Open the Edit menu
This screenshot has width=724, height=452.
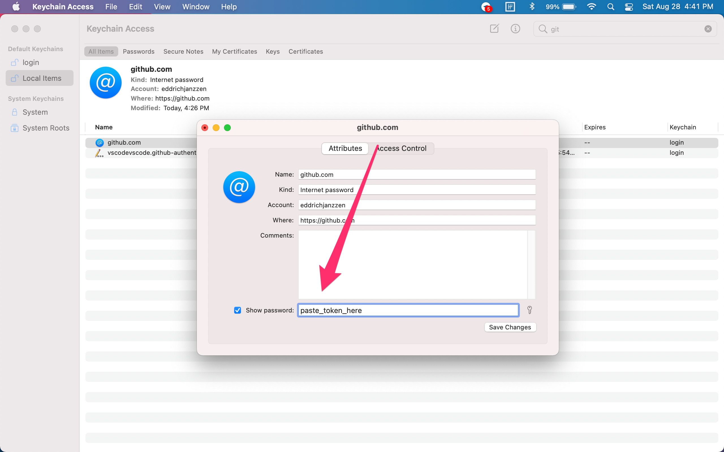135,6
